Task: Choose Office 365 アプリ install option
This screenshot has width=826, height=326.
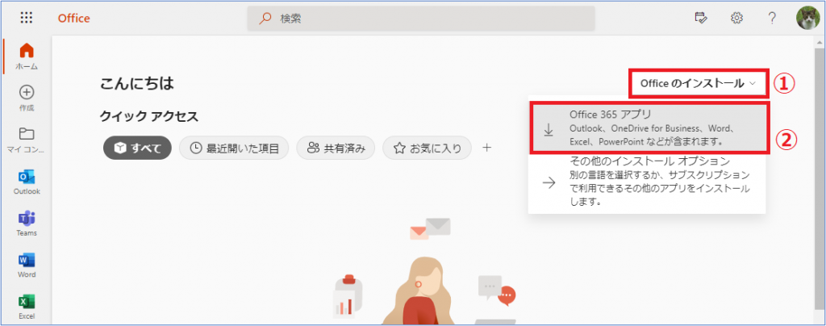Action: point(649,128)
